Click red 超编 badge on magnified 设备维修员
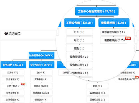Screen dimensions: 139x103 128,38
